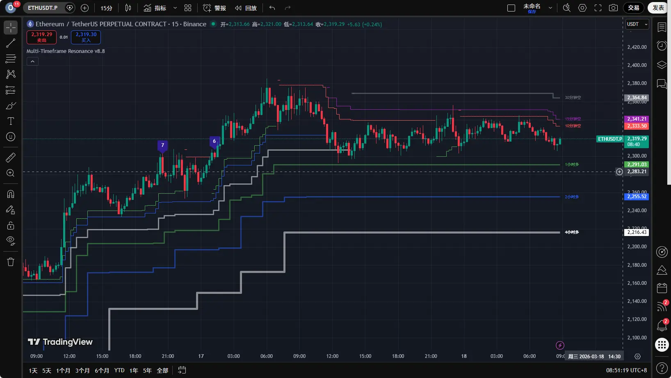Open quick search magnifier icon
This screenshot has width=671, height=378.
[x=567, y=8]
